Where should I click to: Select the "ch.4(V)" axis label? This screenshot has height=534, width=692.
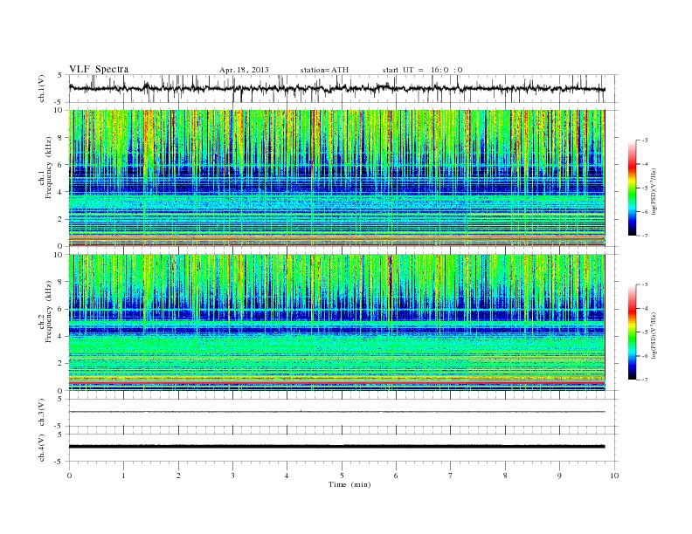[x=42, y=448]
